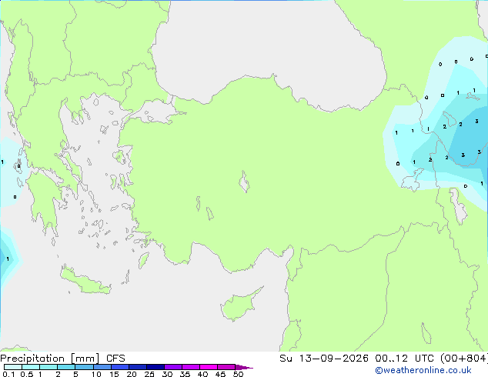Click the '50' legend scale label

238,374
